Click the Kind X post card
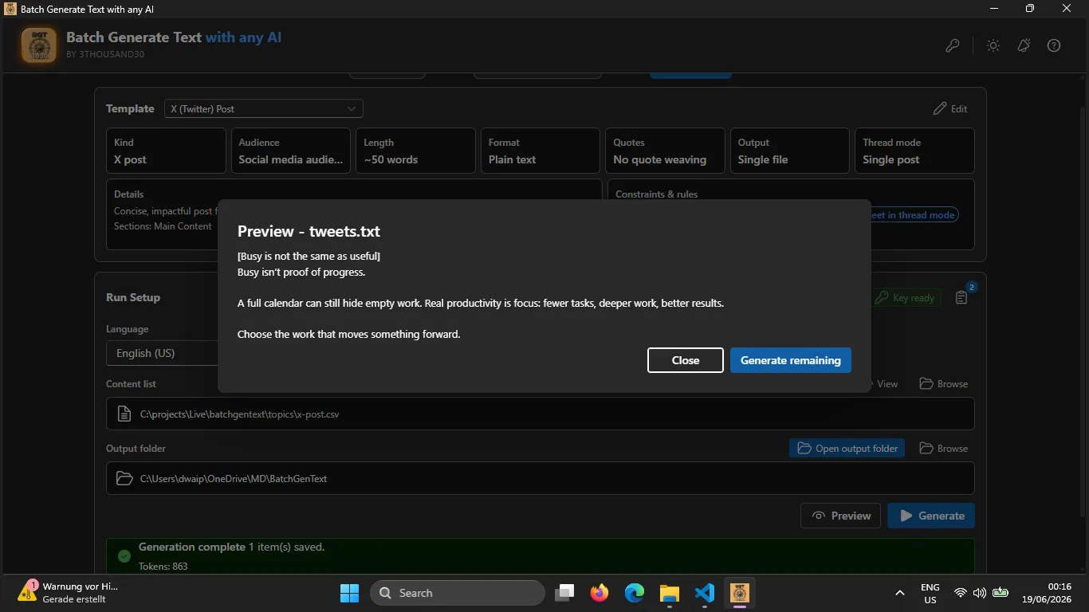The image size is (1089, 612). click(x=166, y=151)
